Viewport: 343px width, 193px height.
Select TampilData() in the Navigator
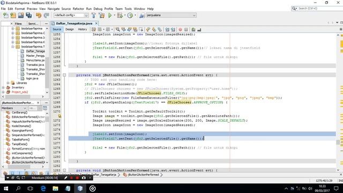pos(20,144)
